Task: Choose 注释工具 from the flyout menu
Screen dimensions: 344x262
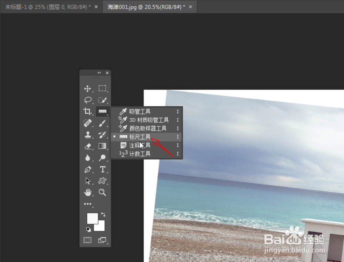Action: 147,145
